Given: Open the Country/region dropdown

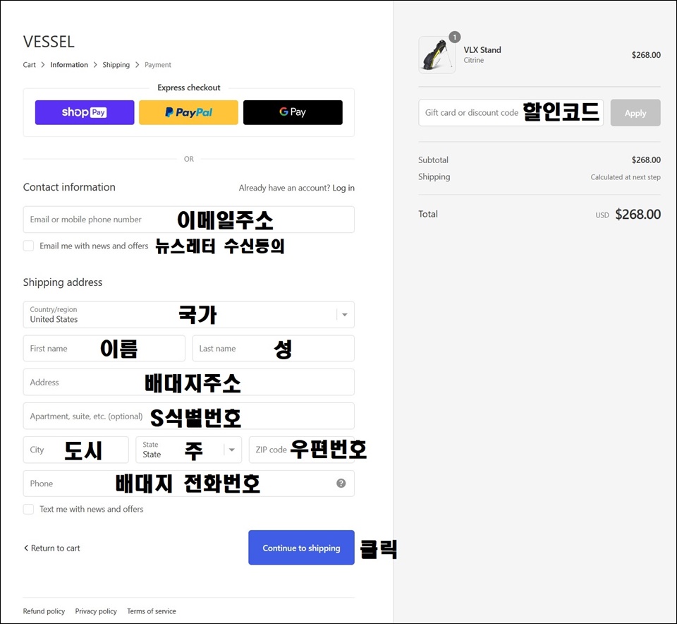Looking at the screenshot, I should pyautogui.click(x=189, y=315).
